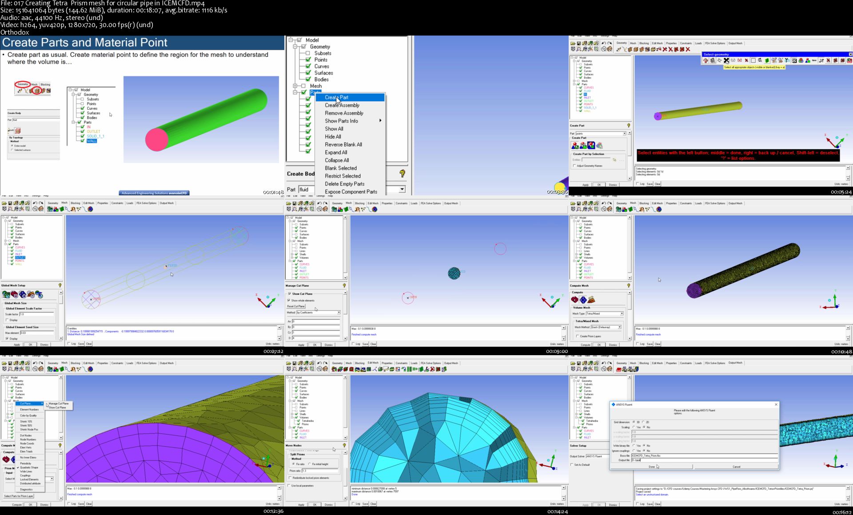This screenshot has height=515, width=853.
Task: Click Prism ratio input field
Action: tap(320, 471)
